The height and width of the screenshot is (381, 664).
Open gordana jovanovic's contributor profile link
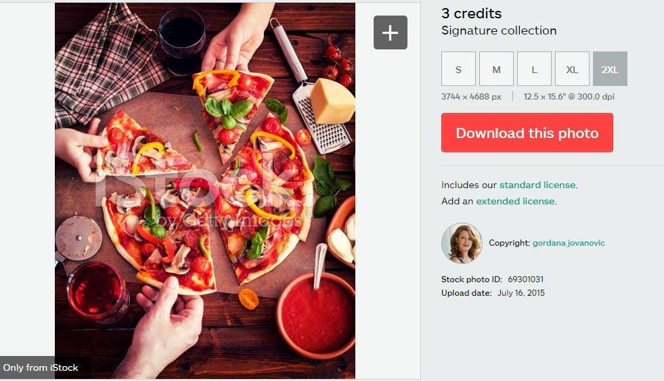click(569, 243)
